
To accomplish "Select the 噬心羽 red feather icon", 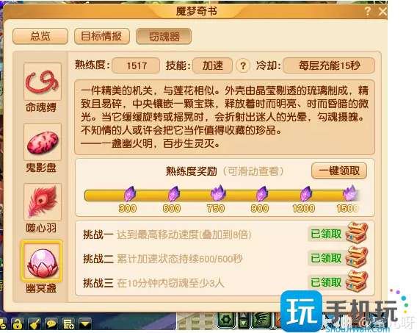I will [43, 201].
